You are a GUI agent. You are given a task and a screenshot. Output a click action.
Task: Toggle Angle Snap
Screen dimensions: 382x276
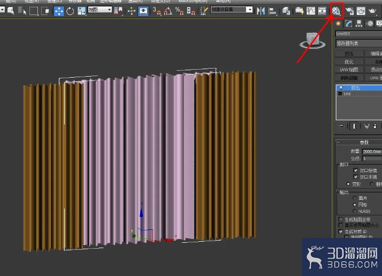168,11
